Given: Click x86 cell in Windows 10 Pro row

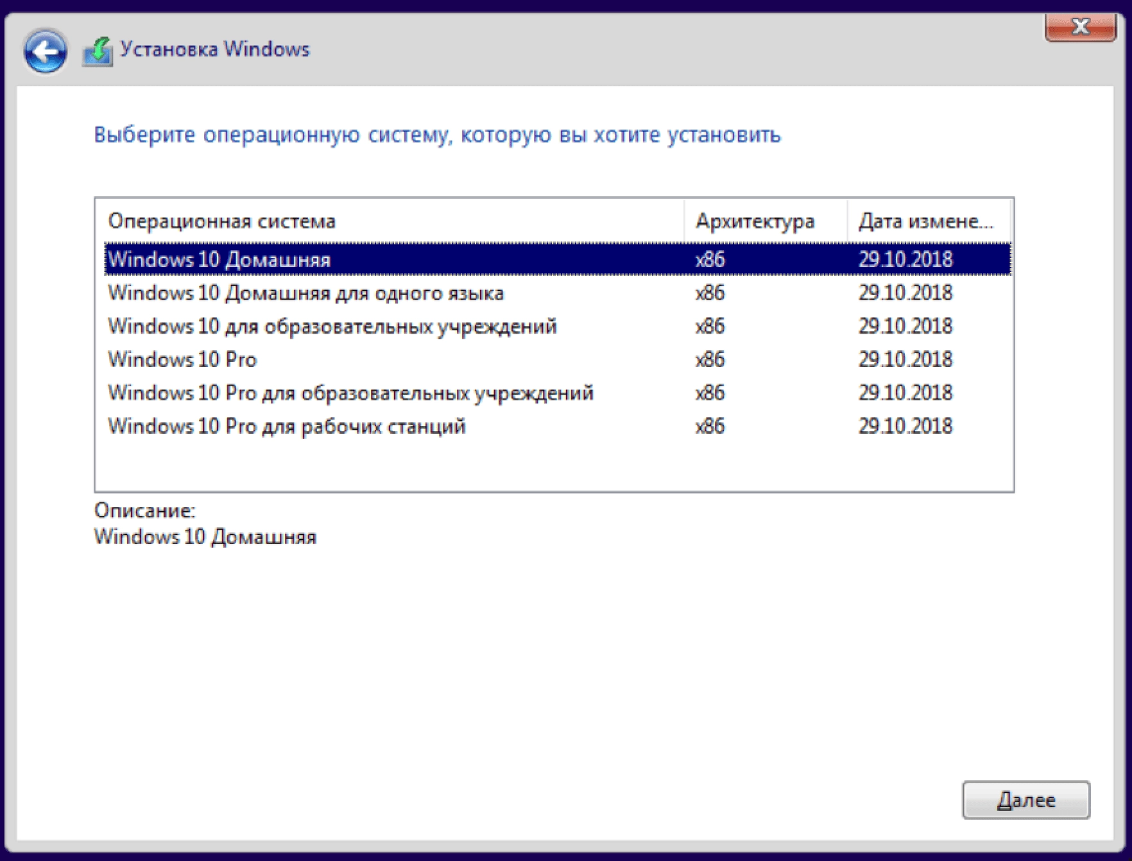Looking at the screenshot, I should pyautogui.click(x=710, y=359).
